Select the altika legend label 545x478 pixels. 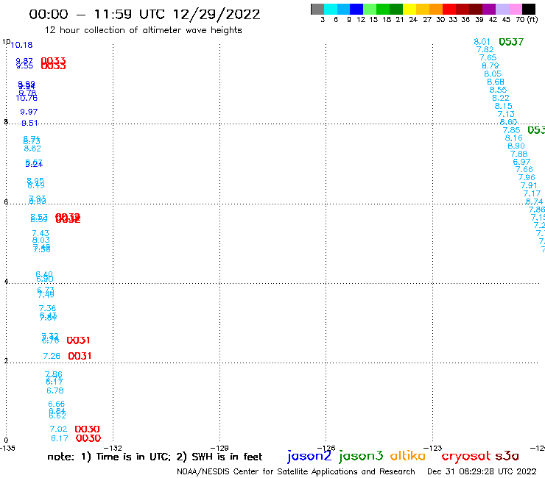(x=408, y=456)
